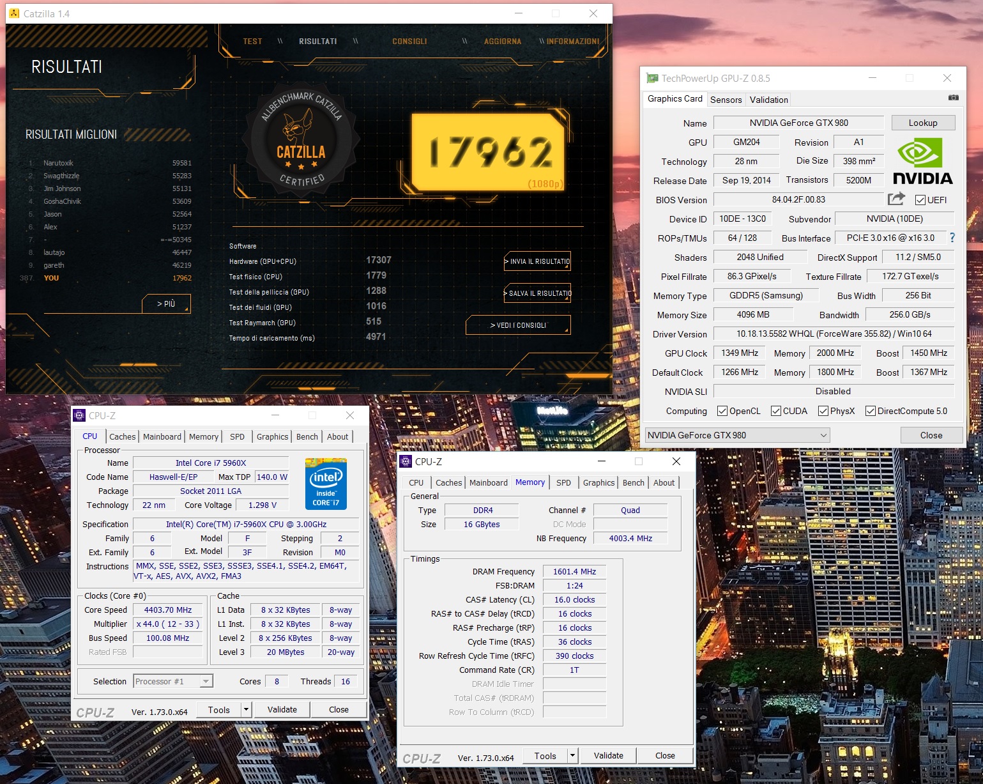
Task: Click the CAS# Latency value 16.0 clocks
Action: coord(574,599)
